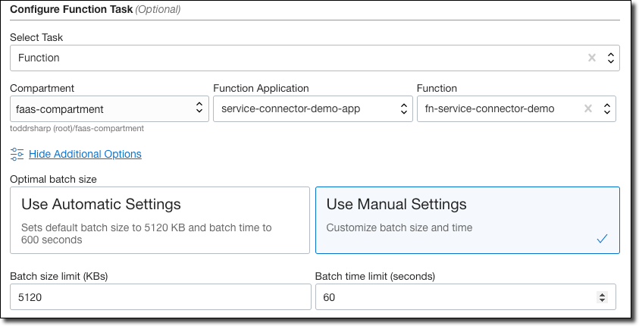639x326 pixels.
Task: Clear the Select Task field with its X icon
Action: pos(592,58)
